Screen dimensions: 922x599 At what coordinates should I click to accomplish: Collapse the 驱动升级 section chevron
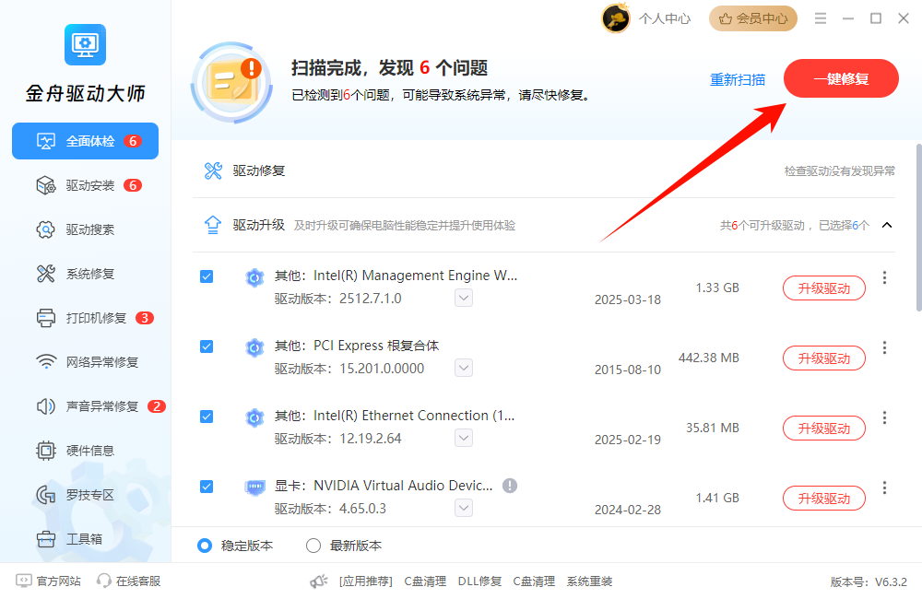(x=887, y=225)
